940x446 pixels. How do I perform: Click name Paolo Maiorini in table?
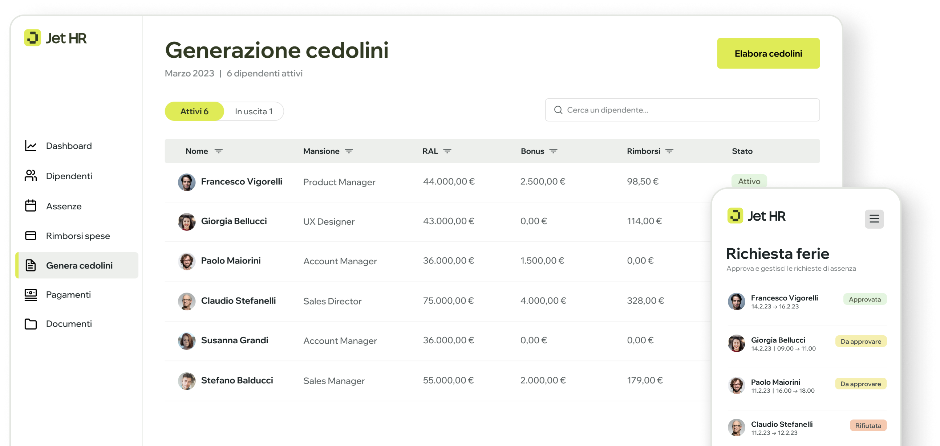coord(231,261)
